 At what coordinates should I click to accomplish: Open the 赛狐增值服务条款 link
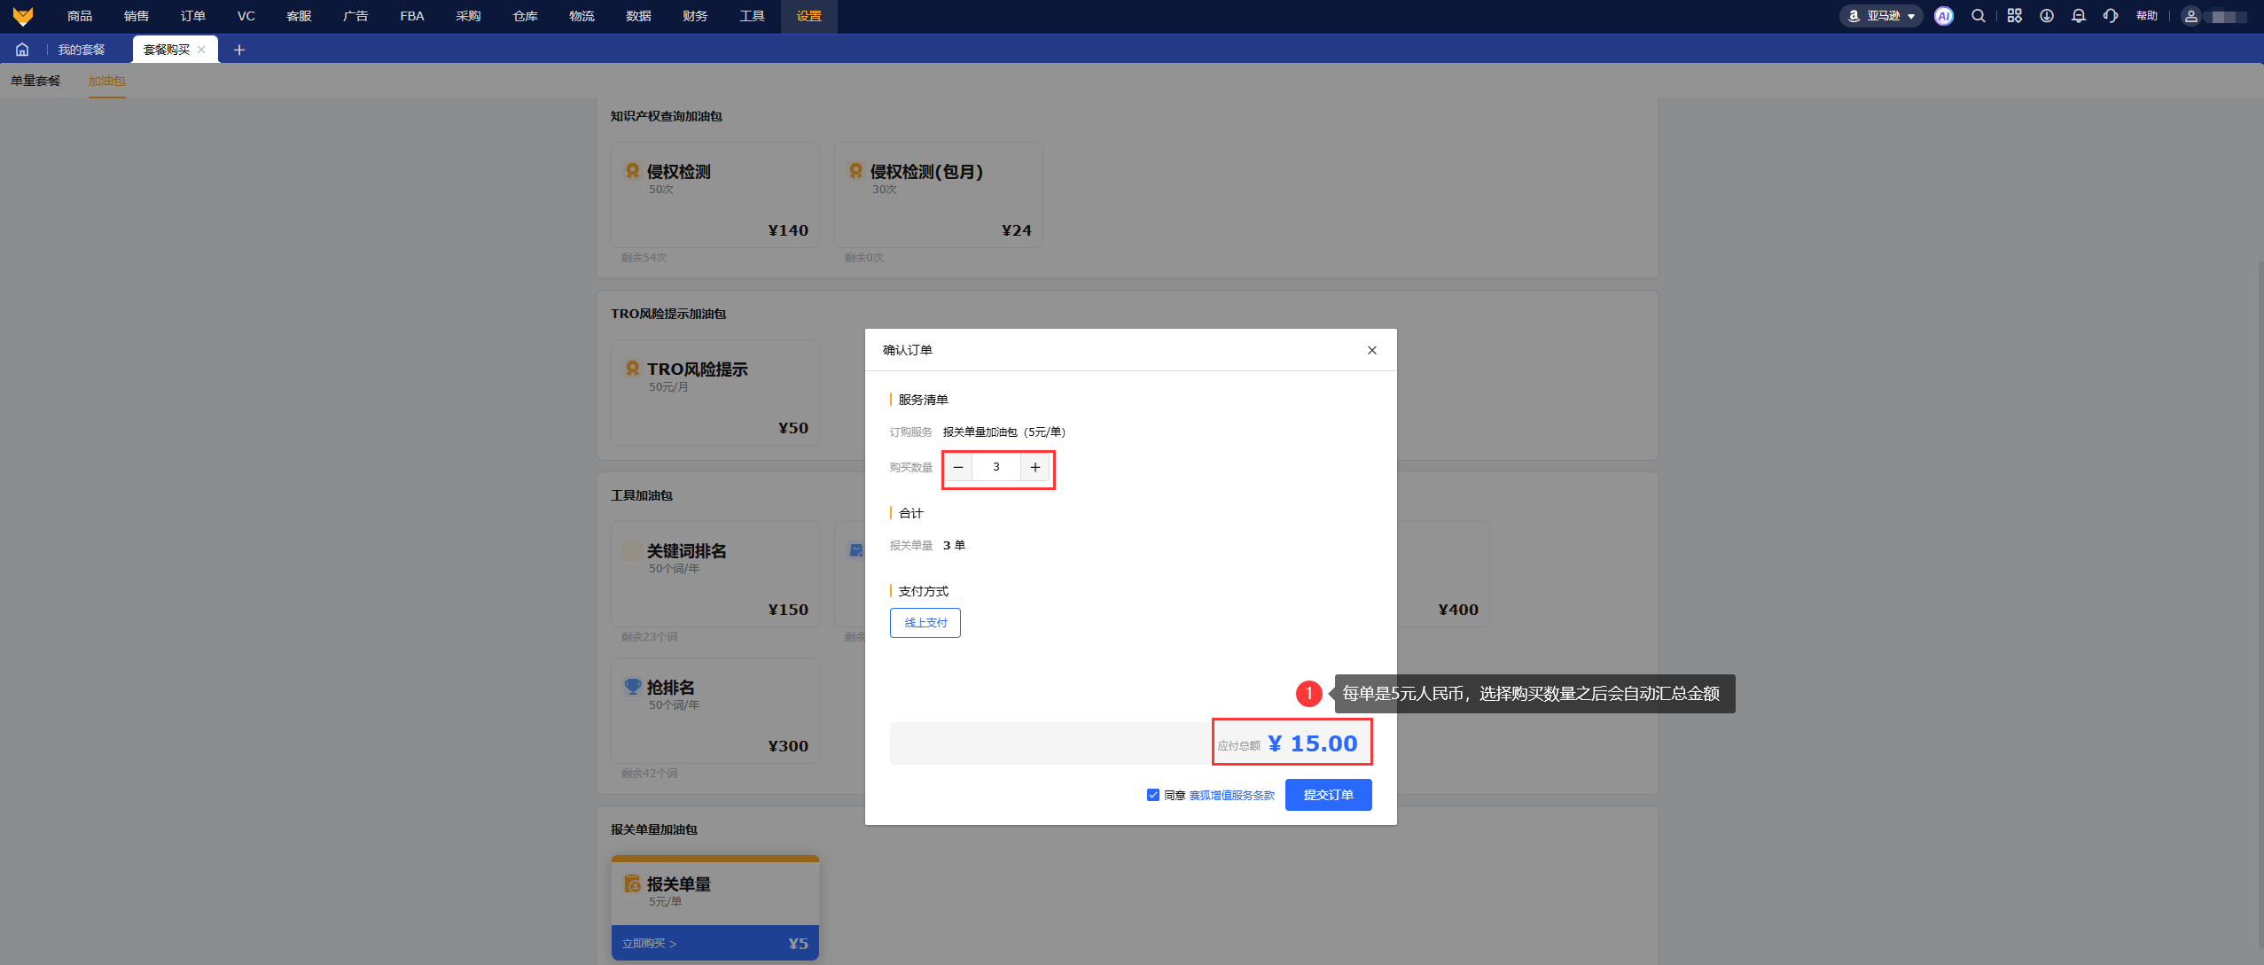tap(1231, 796)
